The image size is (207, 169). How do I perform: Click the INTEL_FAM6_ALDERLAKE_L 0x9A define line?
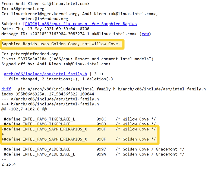[x=94, y=154]
